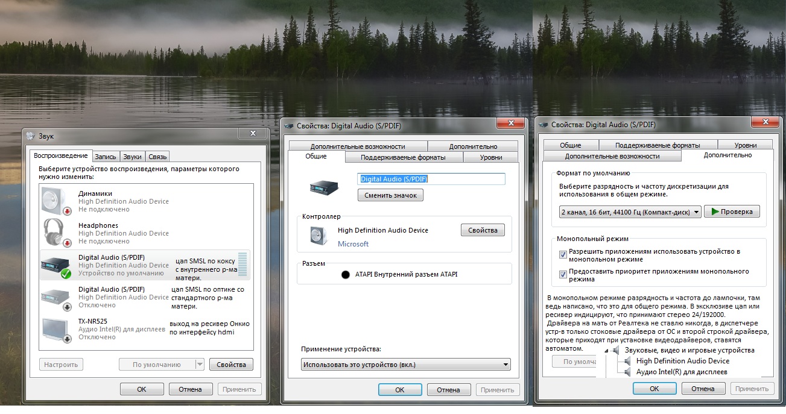This screenshot has width=786, height=414.
Task: Open the Поддерживаемые форматы tab in middle window
Action: tap(403, 157)
